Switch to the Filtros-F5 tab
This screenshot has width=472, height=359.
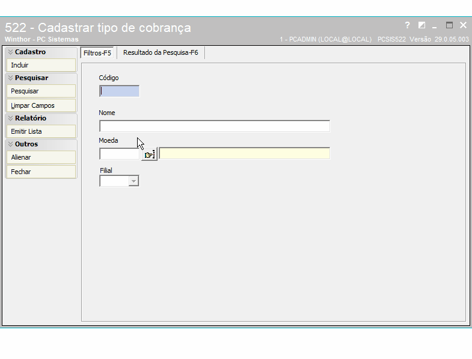point(97,53)
